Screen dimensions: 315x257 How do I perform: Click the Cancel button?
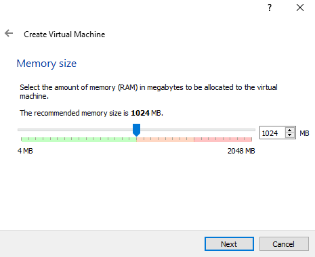(x=284, y=244)
